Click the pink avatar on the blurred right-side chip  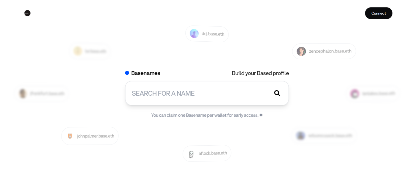pyautogui.click(x=355, y=93)
